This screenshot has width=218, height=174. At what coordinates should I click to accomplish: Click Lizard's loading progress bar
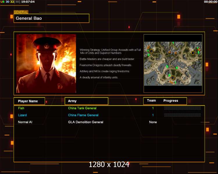coord(183,115)
